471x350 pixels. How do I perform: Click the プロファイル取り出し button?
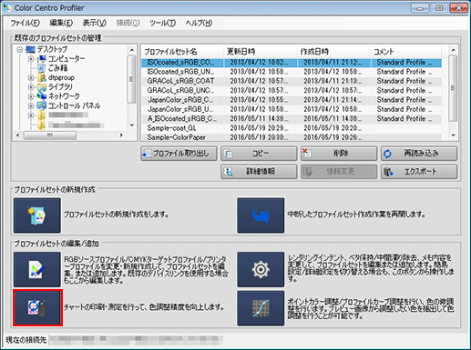point(179,154)
